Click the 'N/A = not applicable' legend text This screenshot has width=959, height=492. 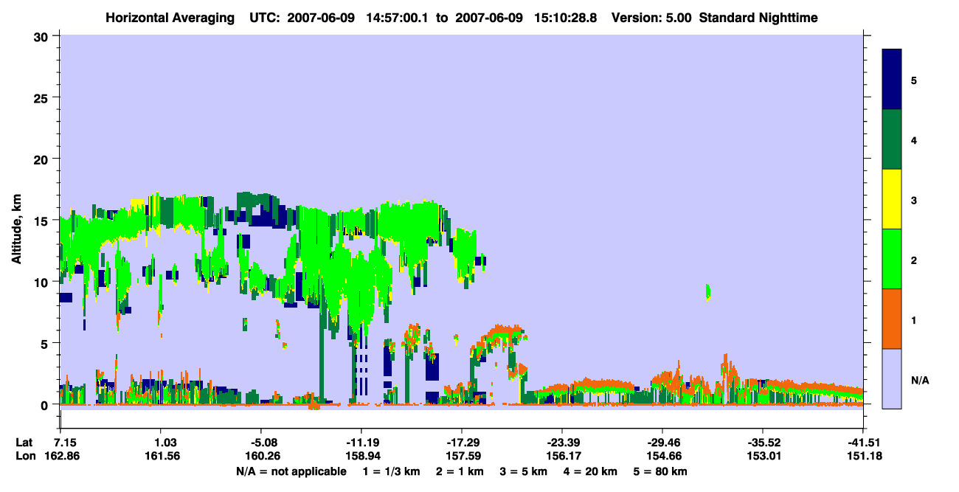click(x=291, y=471)
